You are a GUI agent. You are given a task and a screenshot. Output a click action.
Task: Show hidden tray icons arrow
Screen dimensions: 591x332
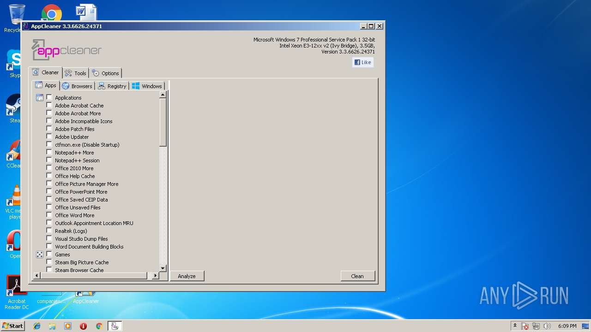point(515,326)
